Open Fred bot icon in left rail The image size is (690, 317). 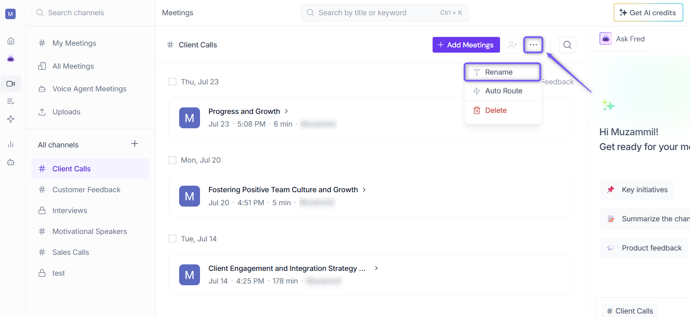point(11,58)
